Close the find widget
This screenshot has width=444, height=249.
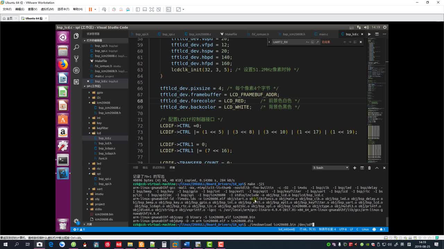coord(361,42)
